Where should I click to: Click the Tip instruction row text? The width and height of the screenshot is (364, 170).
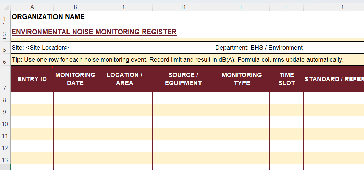coord(177,60)
